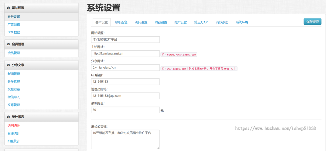Focus the 网站标题 input field
Screen dimensions: 326x151
[125, 39]
